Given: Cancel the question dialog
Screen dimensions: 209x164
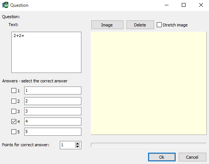Looking at the screenshot, I should click(192, 157).
